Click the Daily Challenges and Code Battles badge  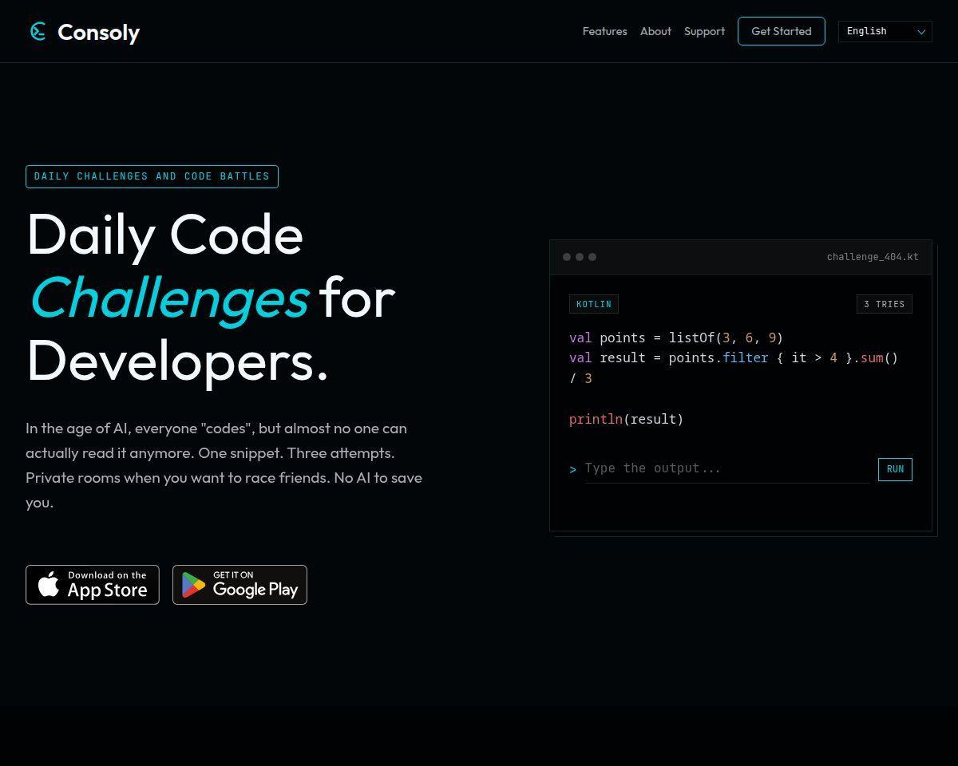click(152, 176)
